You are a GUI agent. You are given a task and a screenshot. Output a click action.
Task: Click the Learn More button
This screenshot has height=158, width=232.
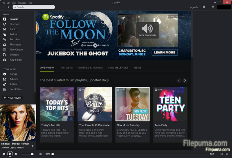[x=165, y=52]
